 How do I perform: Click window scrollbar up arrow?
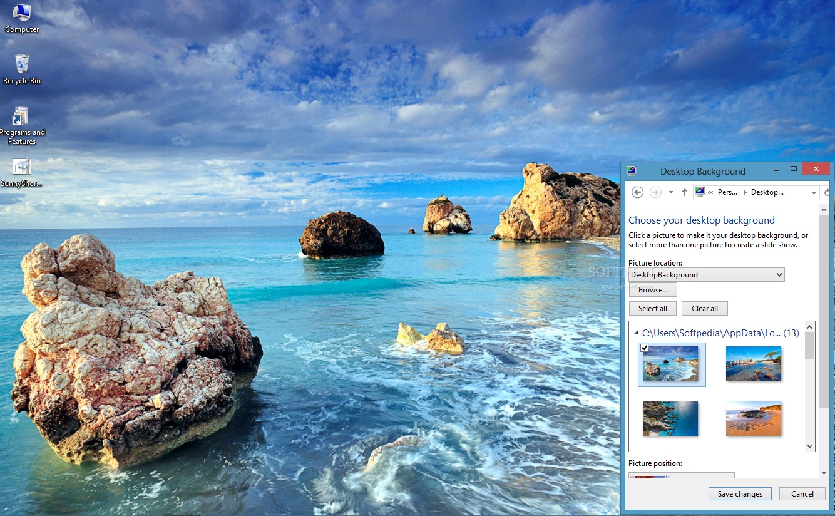(x=824, y=209)
